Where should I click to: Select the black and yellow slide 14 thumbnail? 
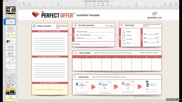tap(11, 92)
